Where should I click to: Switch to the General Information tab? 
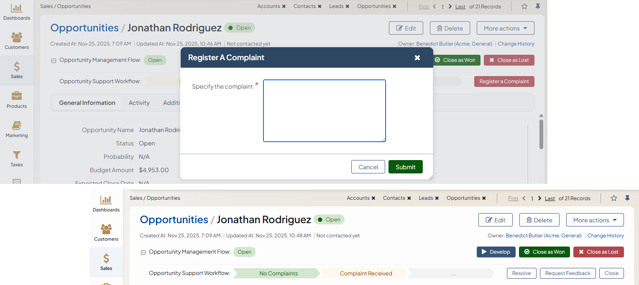pyautogui.click(x=87, y=103)
